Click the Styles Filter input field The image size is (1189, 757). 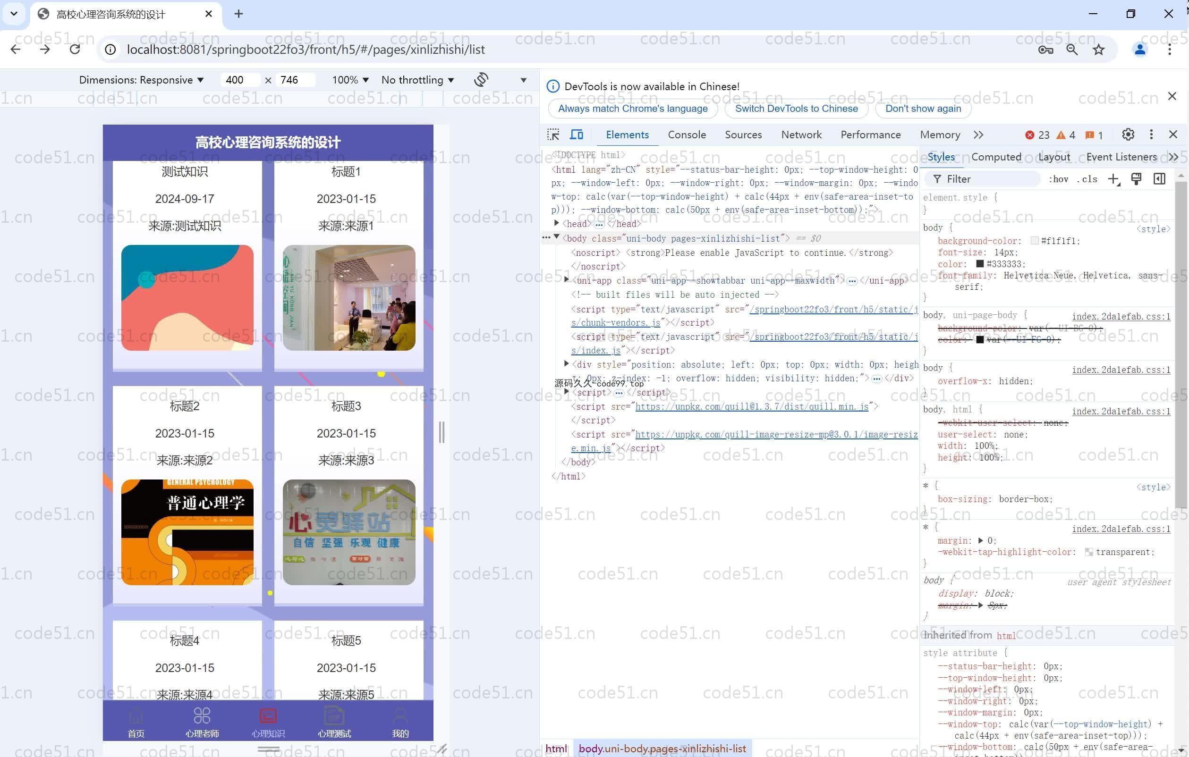click(983, 179)
